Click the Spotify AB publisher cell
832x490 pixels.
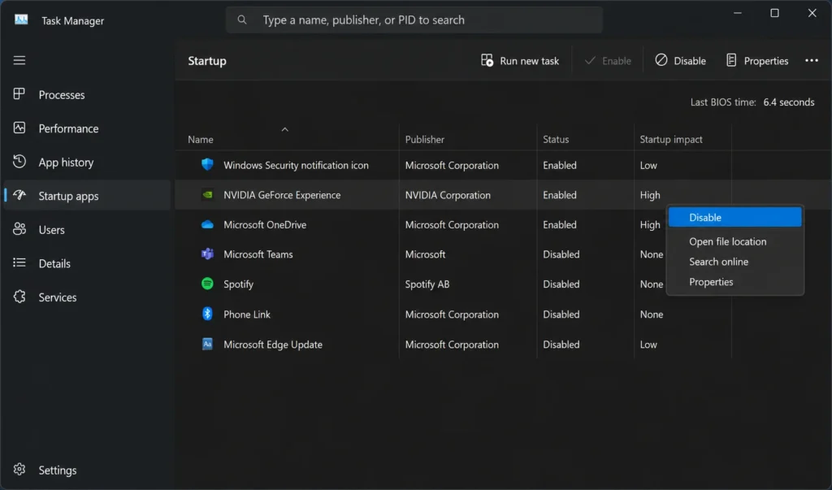tap(427, 284)
